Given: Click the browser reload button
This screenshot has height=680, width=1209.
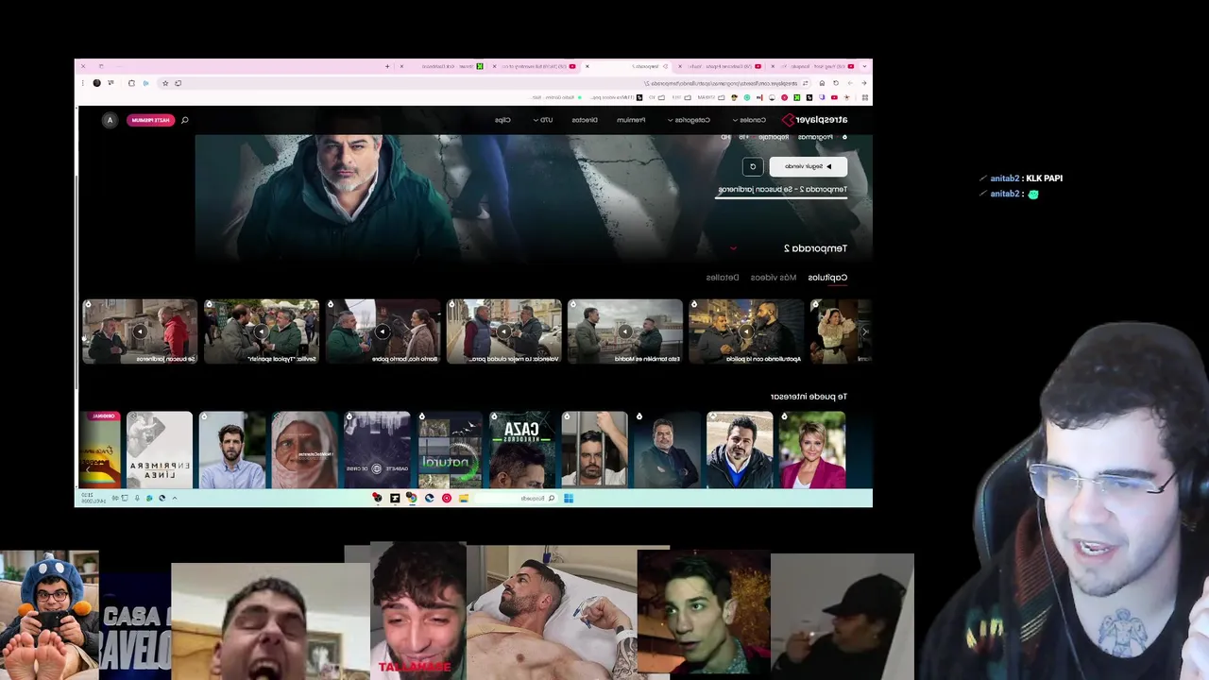Looking at the screenshot, I should pyautogui.click(x=835, y=83).
